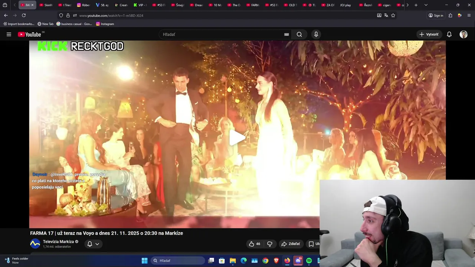
Task: Close the active FAI tab
Action: pos(32,5)
